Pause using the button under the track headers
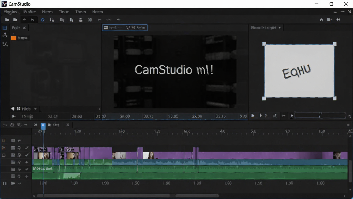Screen dimensions: 353x199 [x=5, y=183]
